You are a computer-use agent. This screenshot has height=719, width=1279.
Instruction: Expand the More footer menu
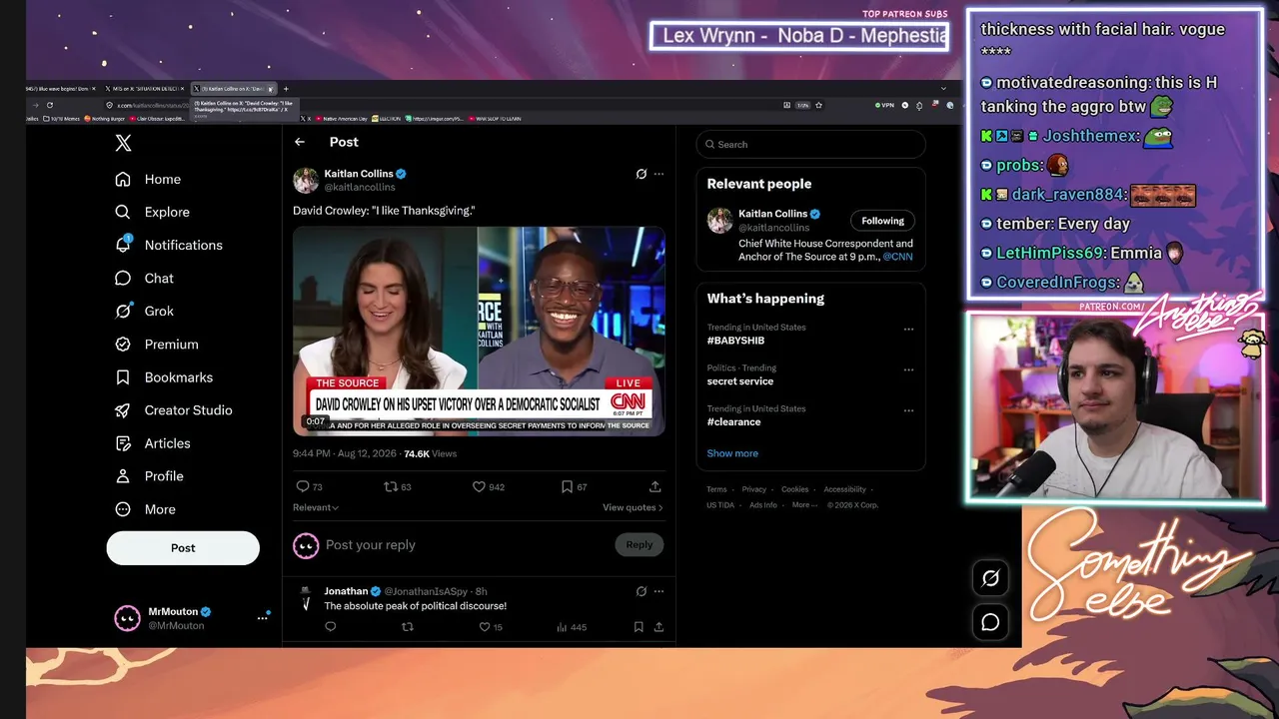[804, 505]
